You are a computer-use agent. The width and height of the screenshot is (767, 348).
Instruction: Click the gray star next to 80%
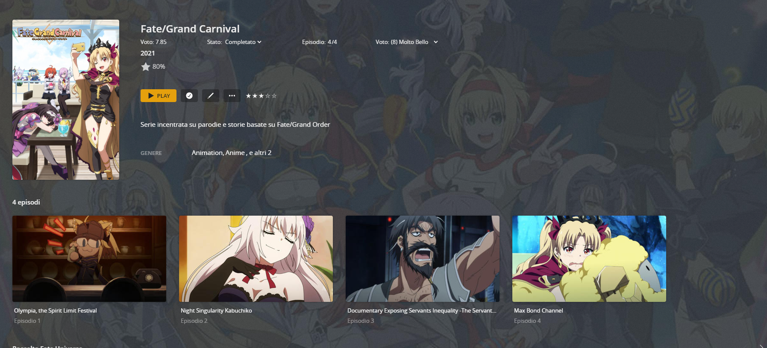click(146, 67)
